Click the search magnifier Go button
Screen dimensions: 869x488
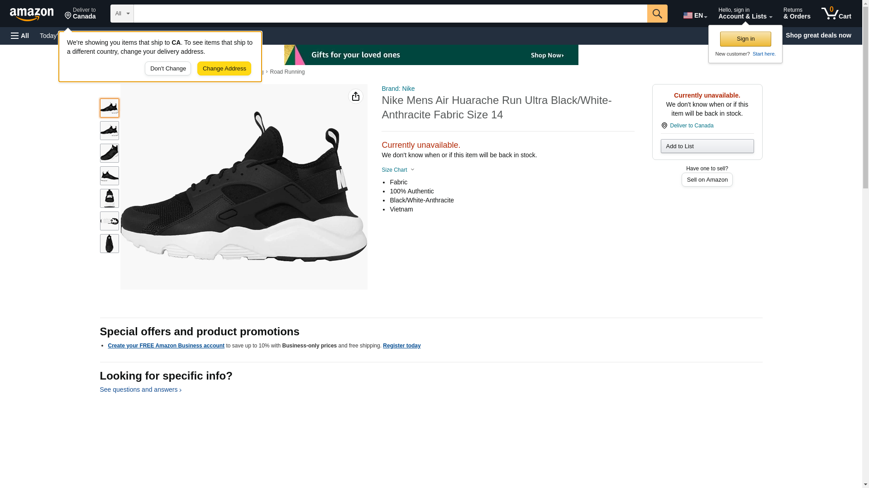coord(657,14)
